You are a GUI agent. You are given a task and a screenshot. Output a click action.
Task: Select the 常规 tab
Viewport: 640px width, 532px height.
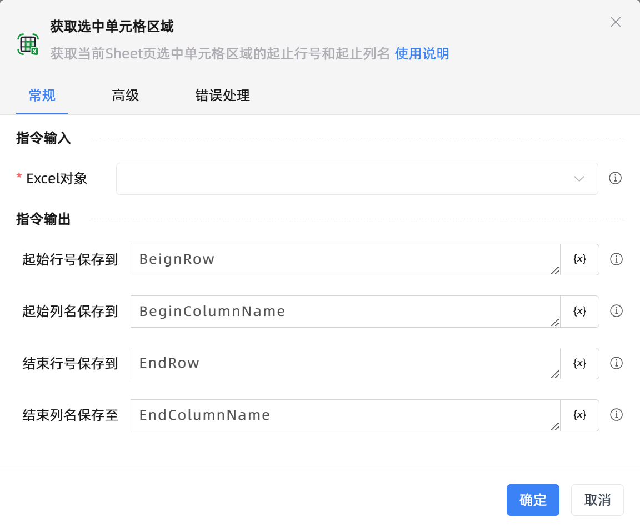(x=42, y=96)
